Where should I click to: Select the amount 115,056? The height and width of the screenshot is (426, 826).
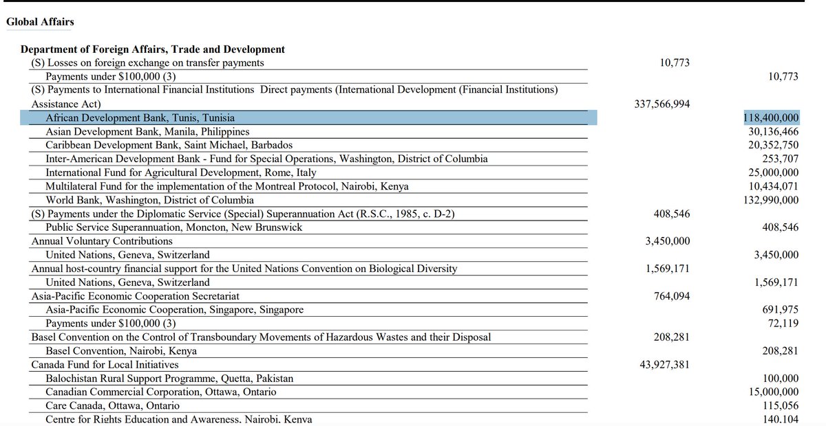780,405
